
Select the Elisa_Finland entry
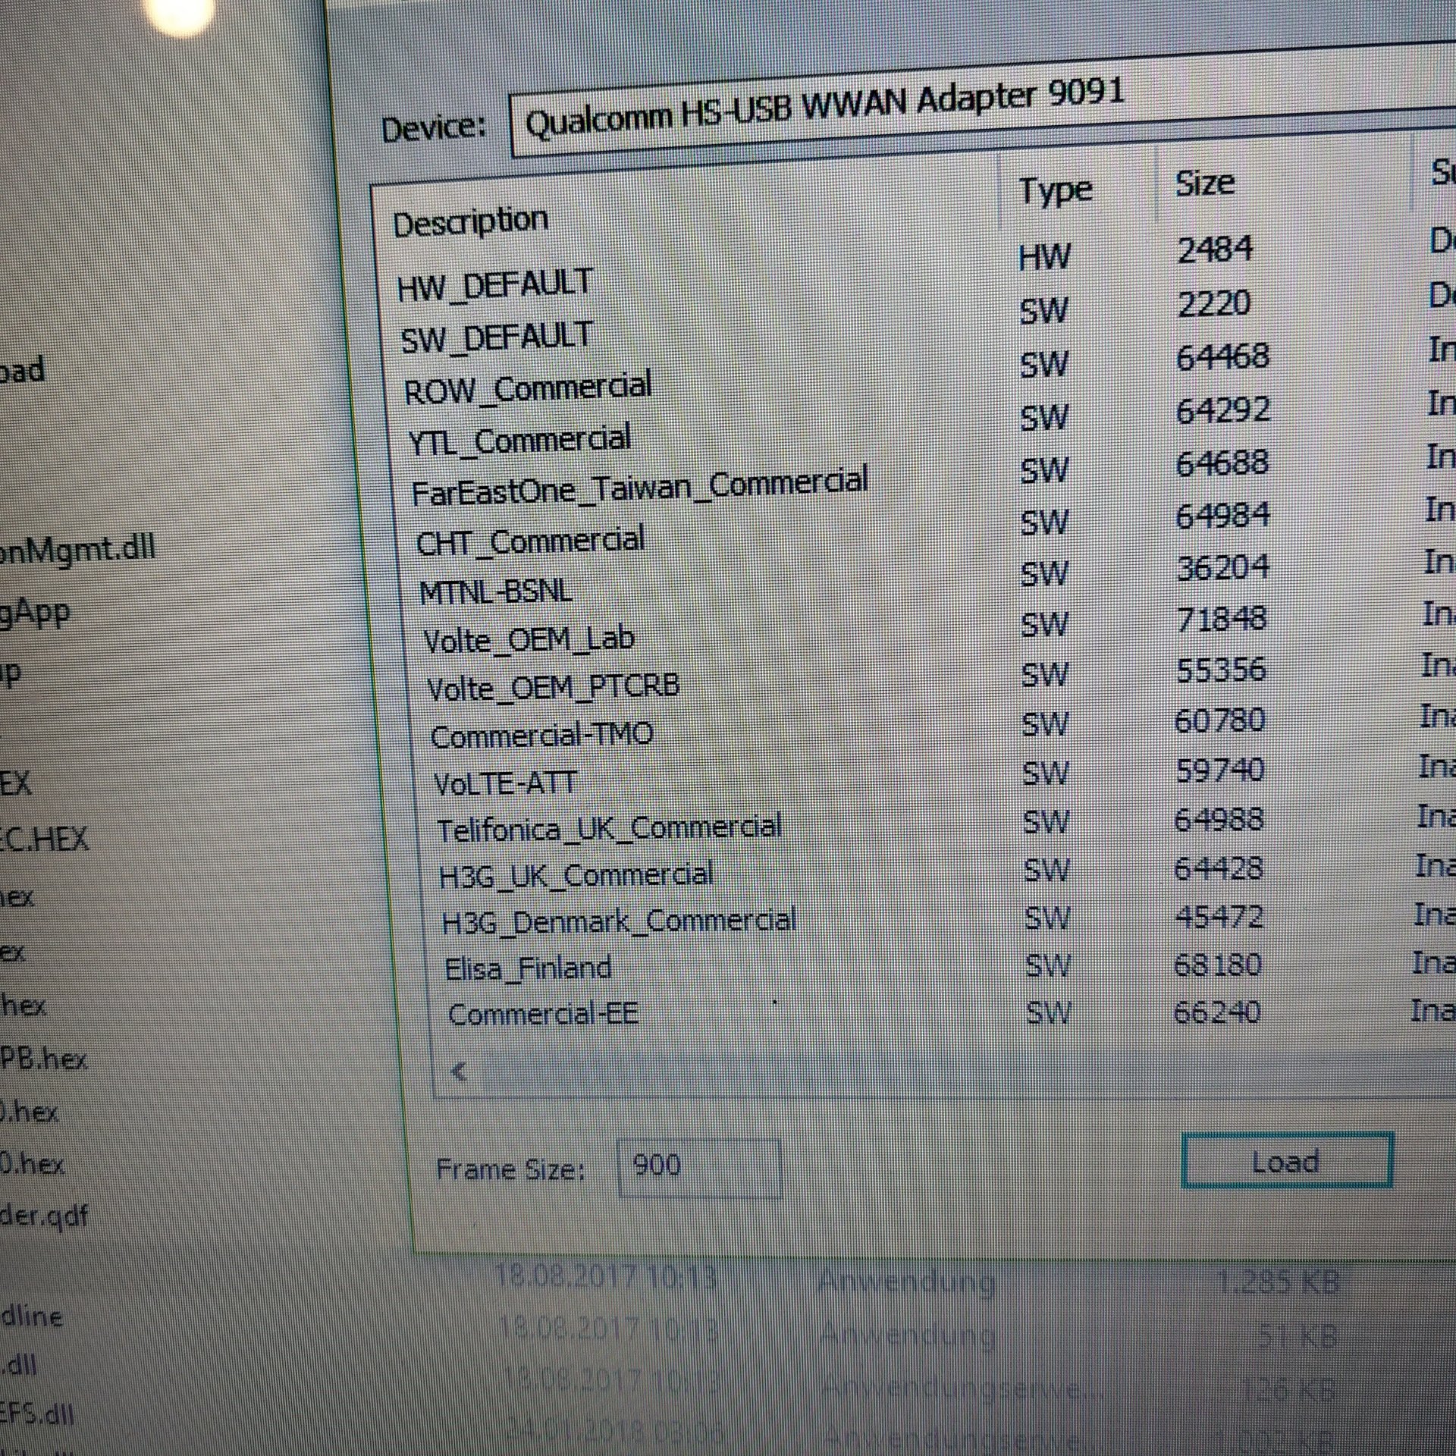[528, 968]
